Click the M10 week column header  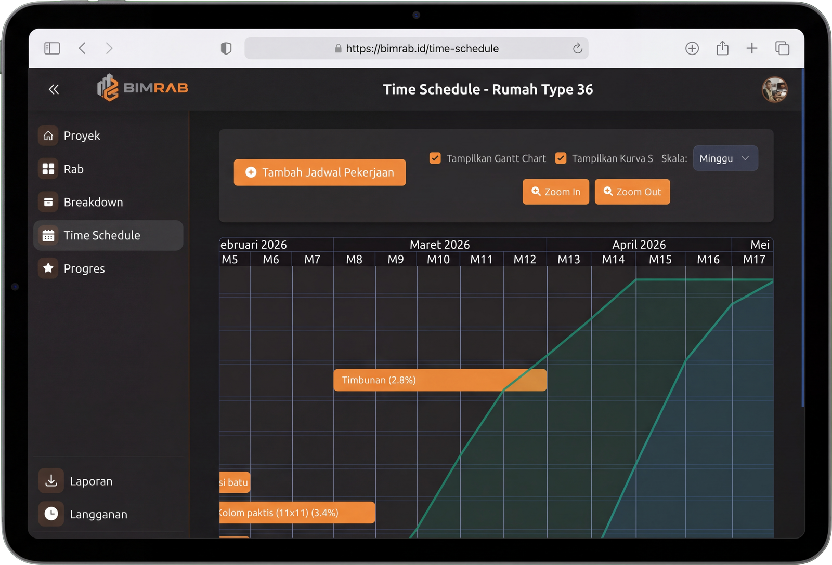(438, 259)
